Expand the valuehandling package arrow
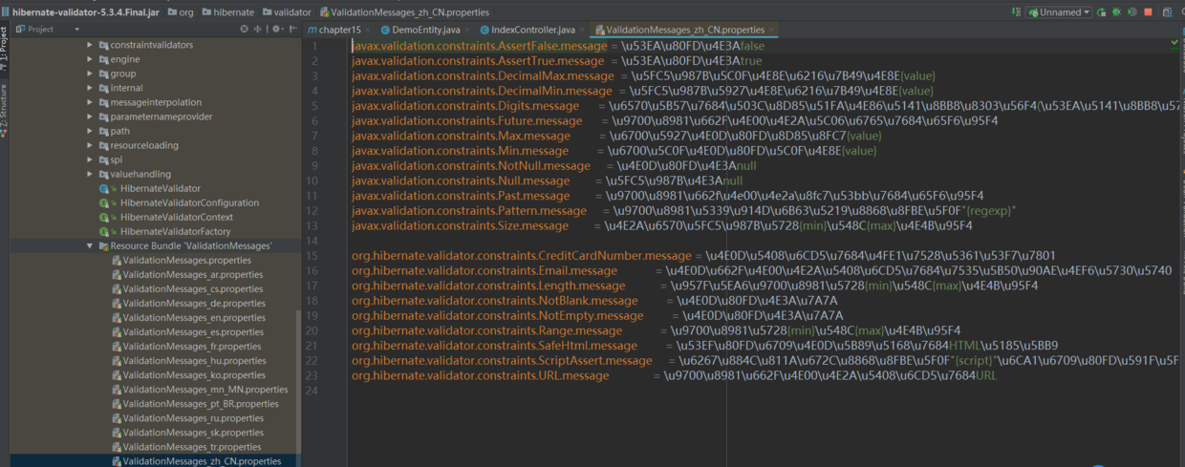This screenshot has width=1185, height=467. tap(91, 174)
